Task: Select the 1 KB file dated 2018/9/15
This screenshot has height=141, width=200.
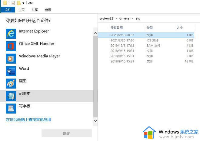Action: tap(146, 51)
